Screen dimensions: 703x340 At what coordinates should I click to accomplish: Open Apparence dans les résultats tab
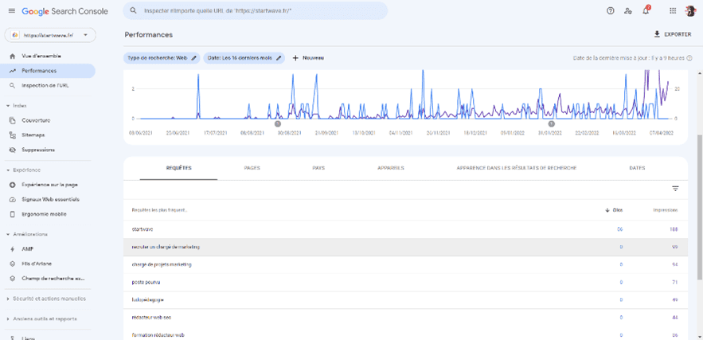coord(516,168)
